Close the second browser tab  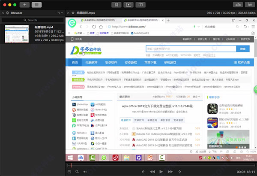point(163,20)
